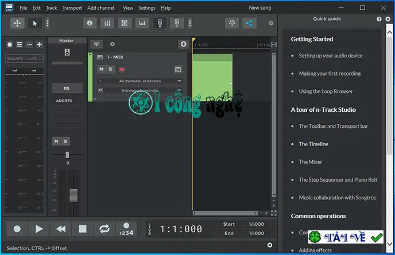This screenshot has width=395, height=255.
Task: Click the meter panel three-dots icon
Action: (29, 45)
